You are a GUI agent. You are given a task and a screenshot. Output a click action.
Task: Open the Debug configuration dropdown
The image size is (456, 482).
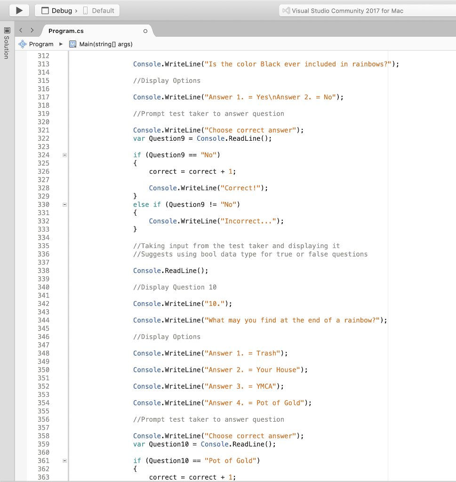point(63,10)
